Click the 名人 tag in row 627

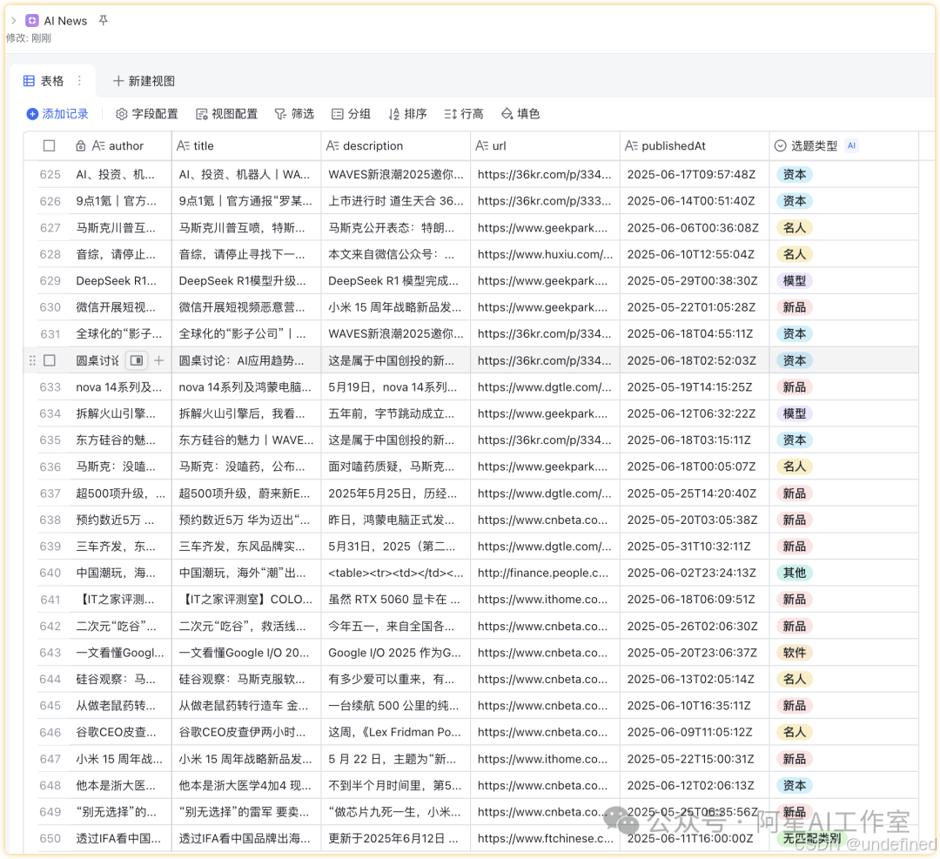click(x=795, y=228)
